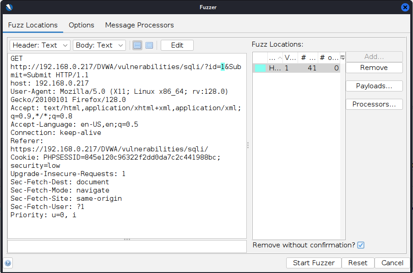The height and width of the screenshot is (273, 413).
Task: Click the User-Agent Mozilla/5.0 line
Action: 120,91
